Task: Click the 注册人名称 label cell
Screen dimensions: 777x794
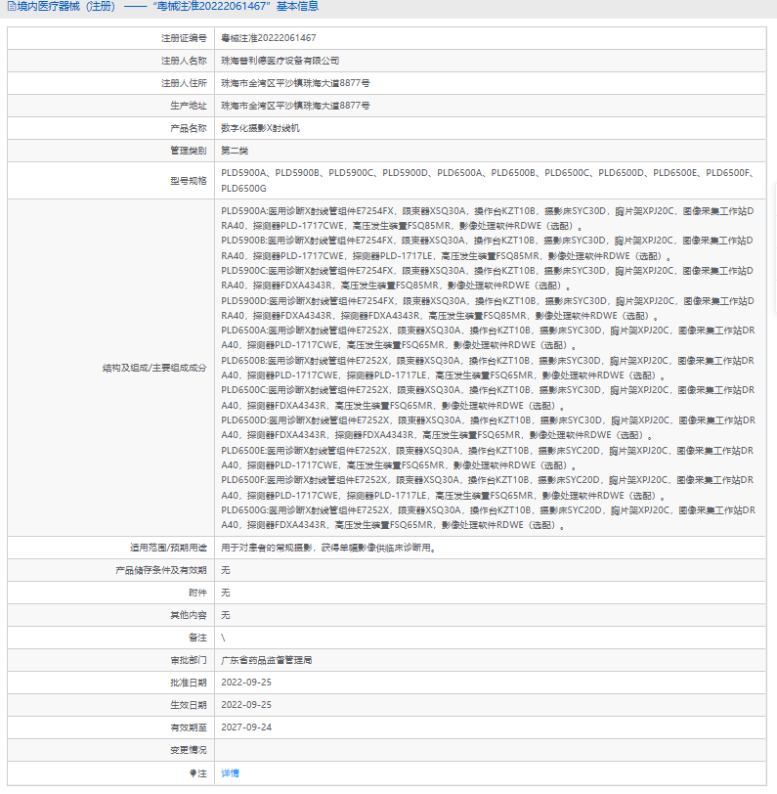Action: [111, 61]
